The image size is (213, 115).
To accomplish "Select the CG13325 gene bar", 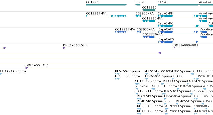I will pos(106,5).
